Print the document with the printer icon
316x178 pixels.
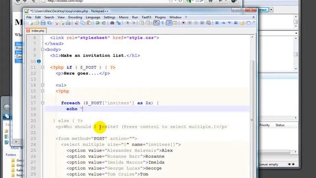pyautogui.click(x=68, y=23)
